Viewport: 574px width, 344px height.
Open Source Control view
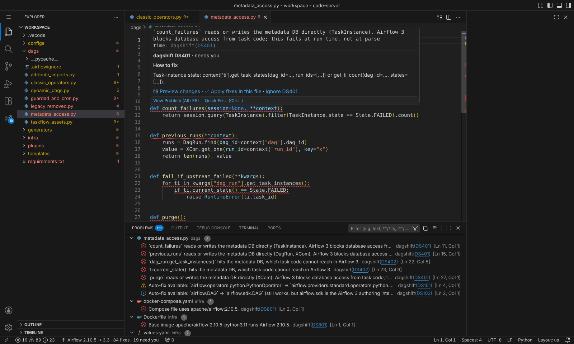tap(9, 66)
